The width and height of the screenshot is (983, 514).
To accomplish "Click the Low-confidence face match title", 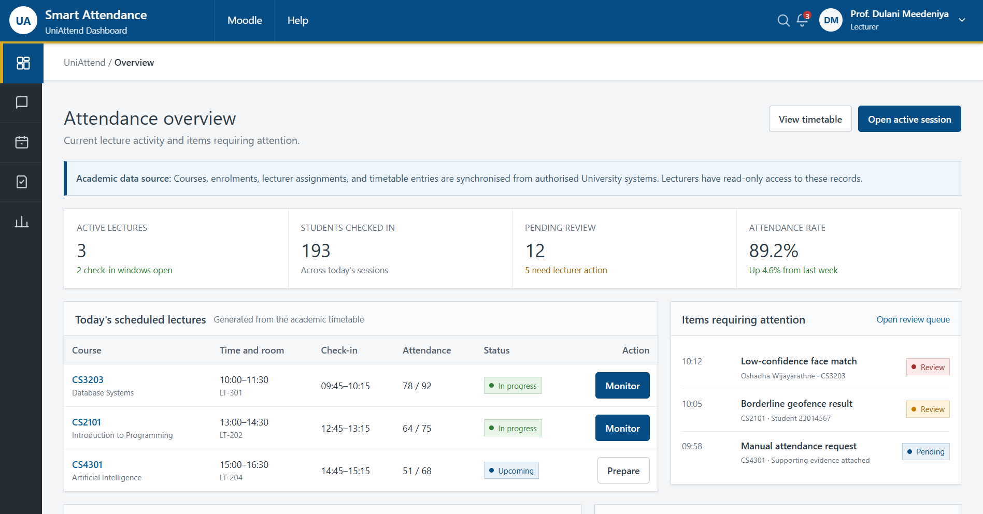I will pyautogui.click(x=799, y=361).
